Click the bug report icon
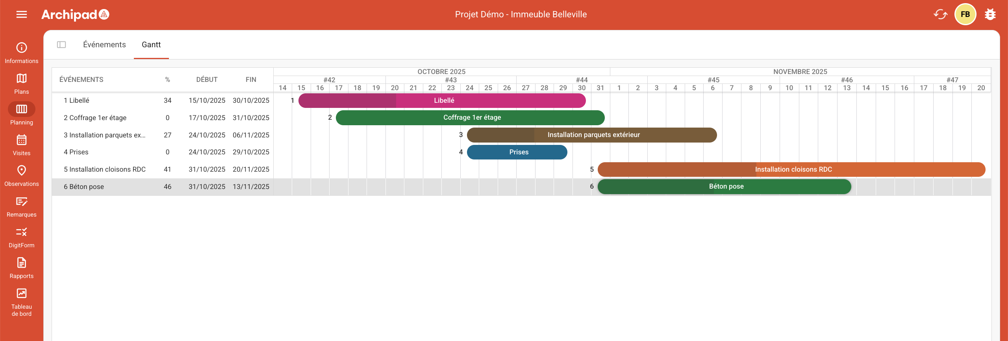Screen dimensions: 1008x341 coord(990,15)
